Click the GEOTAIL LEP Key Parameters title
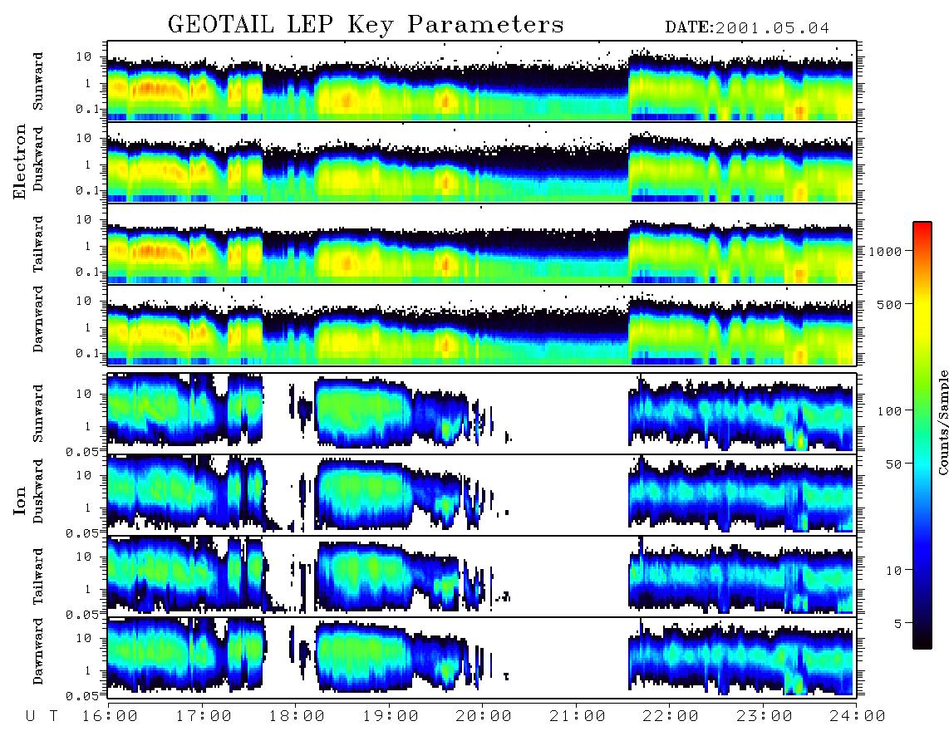 366,25
